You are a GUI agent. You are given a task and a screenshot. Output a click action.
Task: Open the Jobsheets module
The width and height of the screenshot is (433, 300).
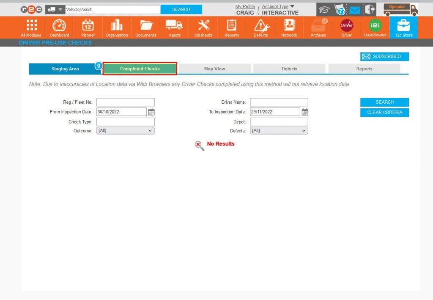pyautogui.click(x=203, y=27)
